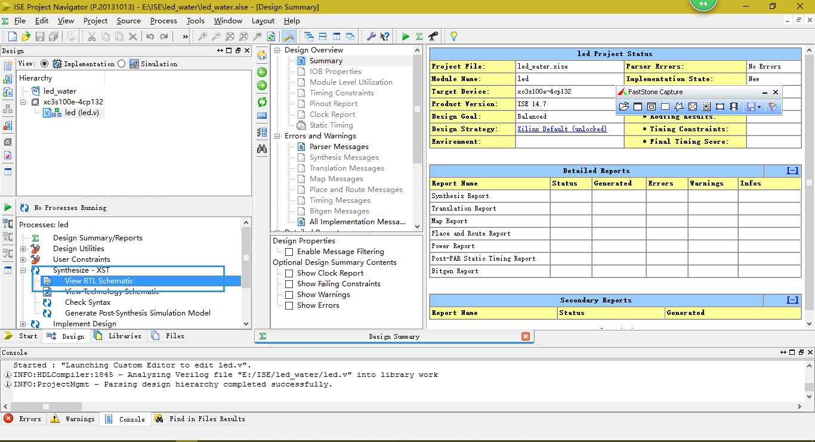The width and height of the screenshot is (815, 442).
Task: Open Xilinx Default (unlocked) strategy link
Action: [x=562, y=129]
